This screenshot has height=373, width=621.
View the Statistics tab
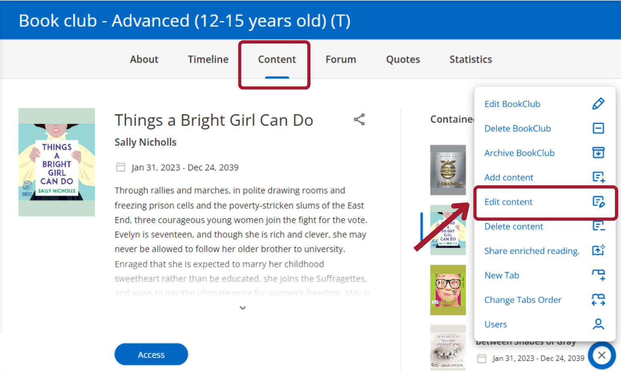click(471, 60)
